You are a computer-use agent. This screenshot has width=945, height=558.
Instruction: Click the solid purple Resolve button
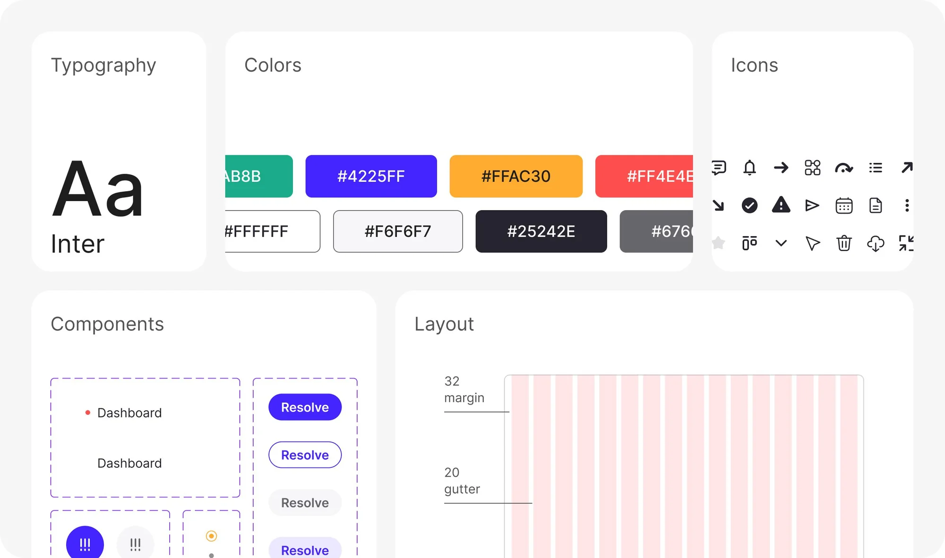(305, 407)
